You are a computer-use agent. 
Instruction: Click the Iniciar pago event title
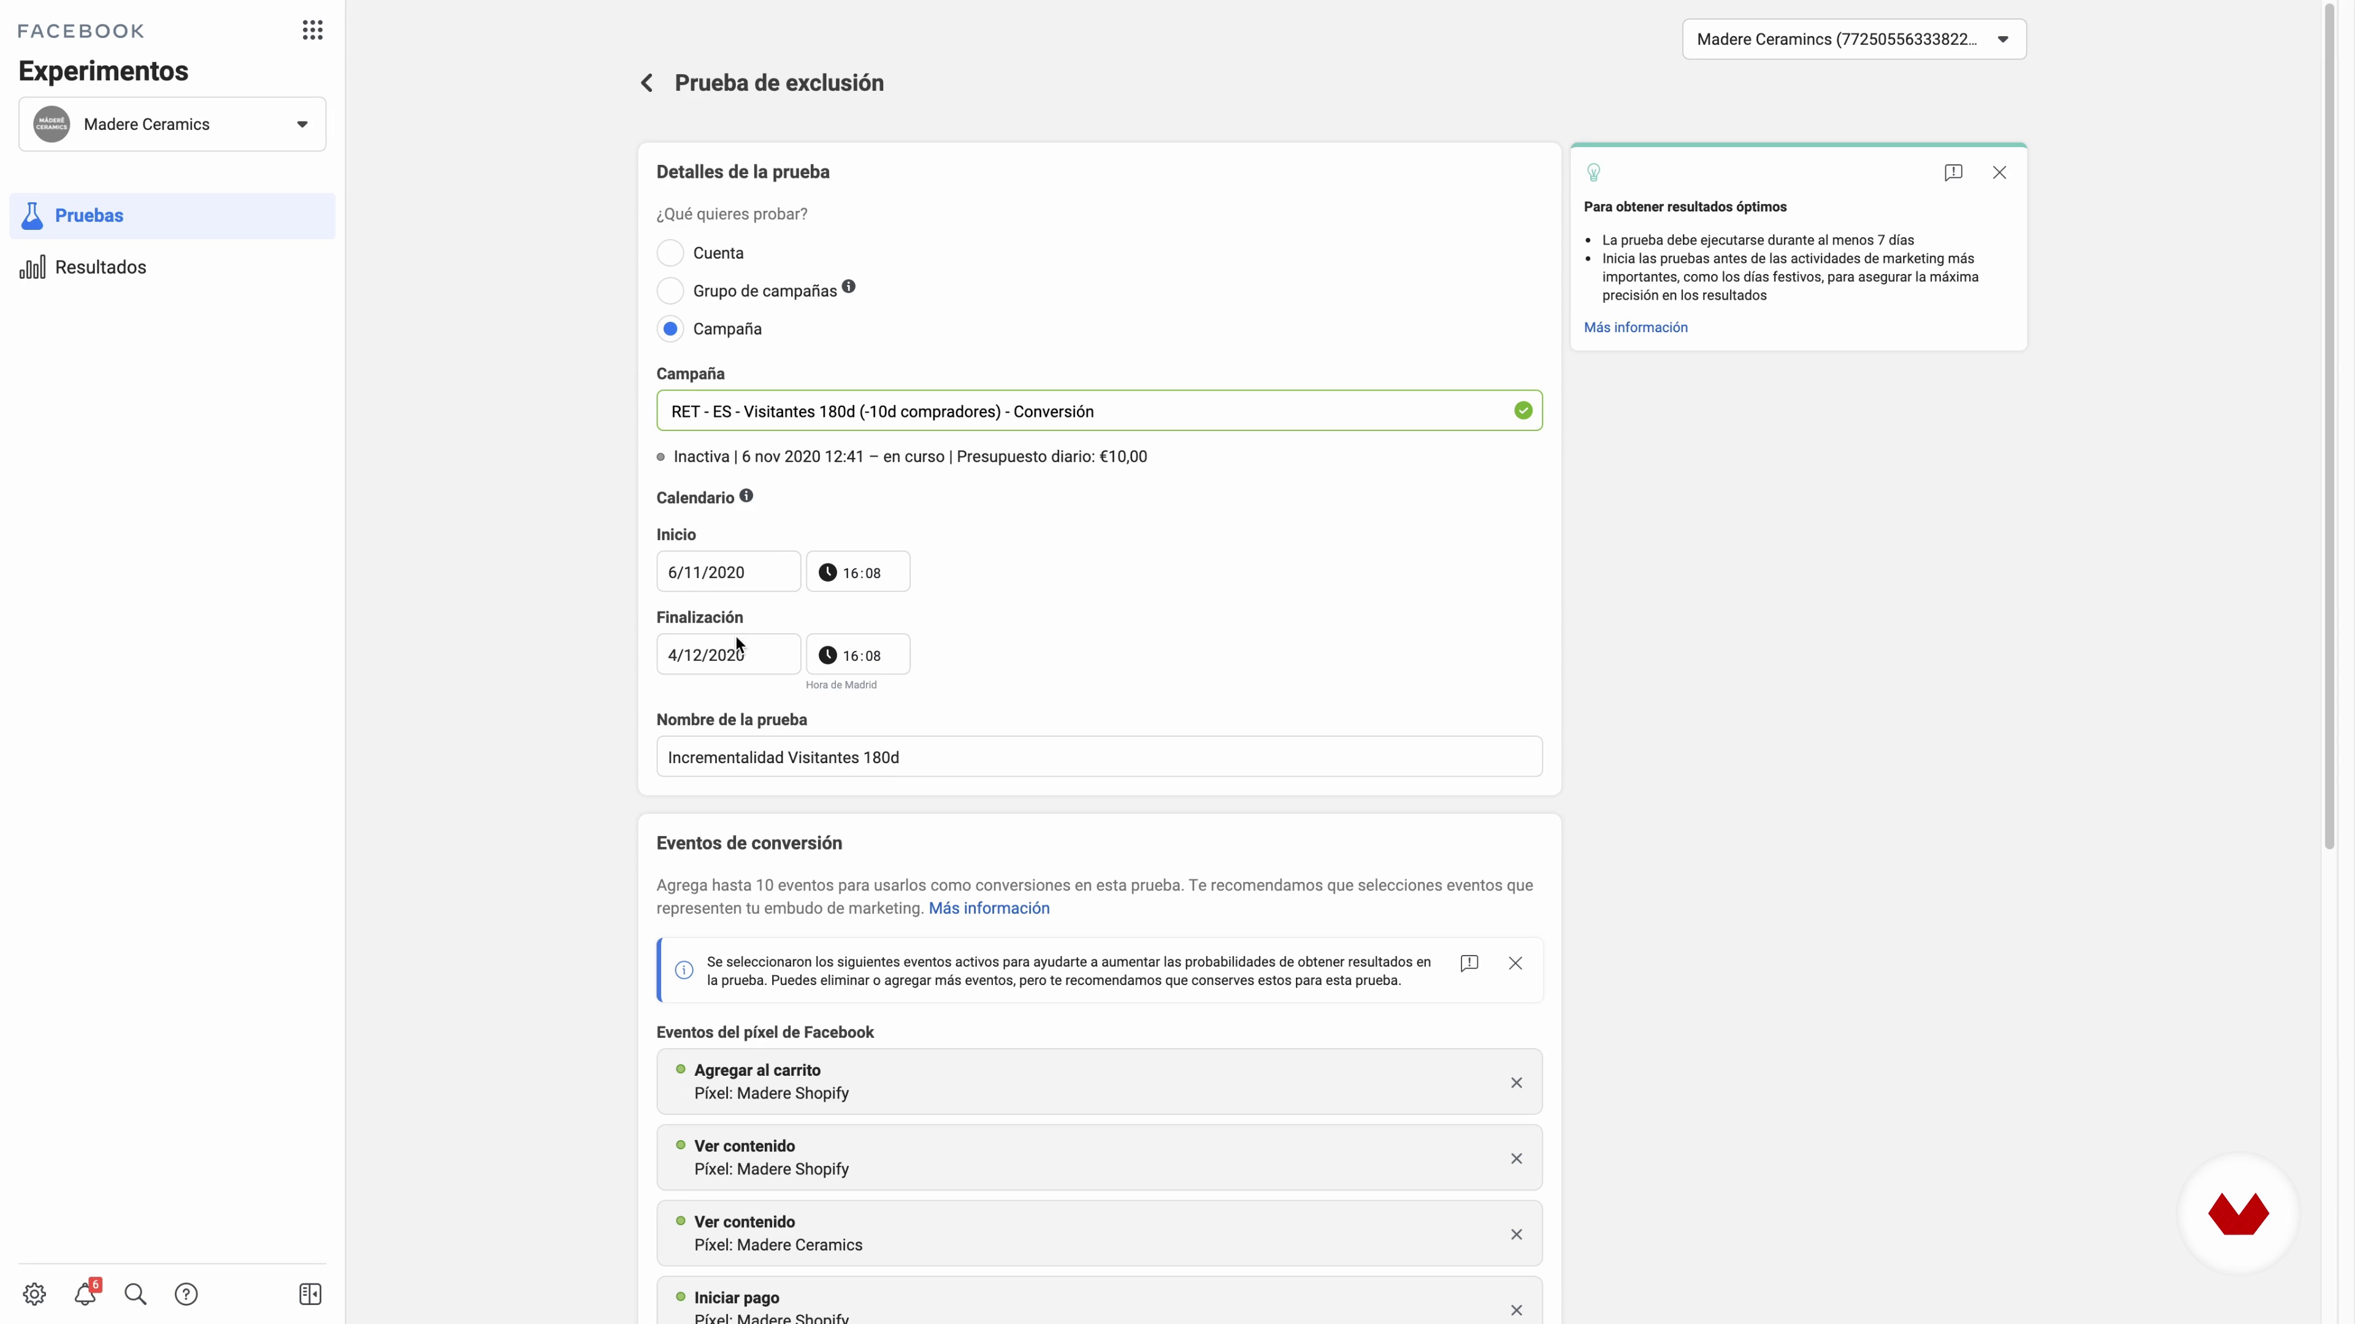point(737,1298)
